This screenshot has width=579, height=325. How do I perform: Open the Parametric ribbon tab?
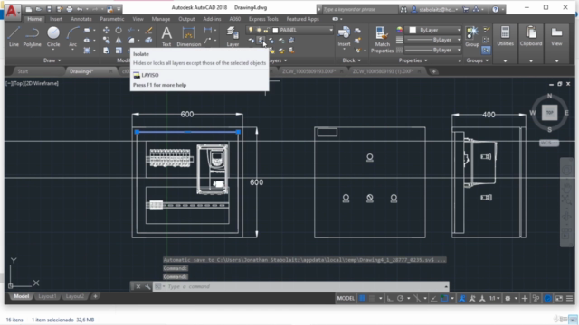pos(112,19)
